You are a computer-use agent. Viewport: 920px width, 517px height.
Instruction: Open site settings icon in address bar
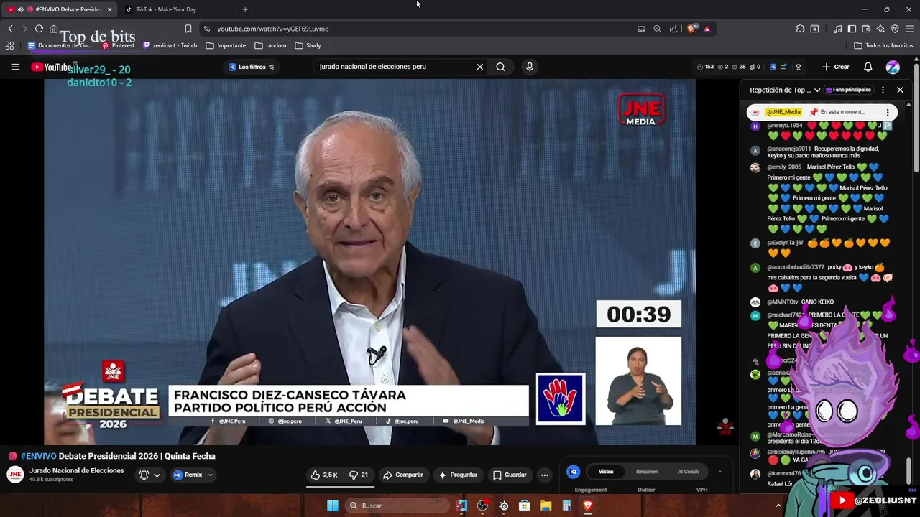(x=207, y=29)
